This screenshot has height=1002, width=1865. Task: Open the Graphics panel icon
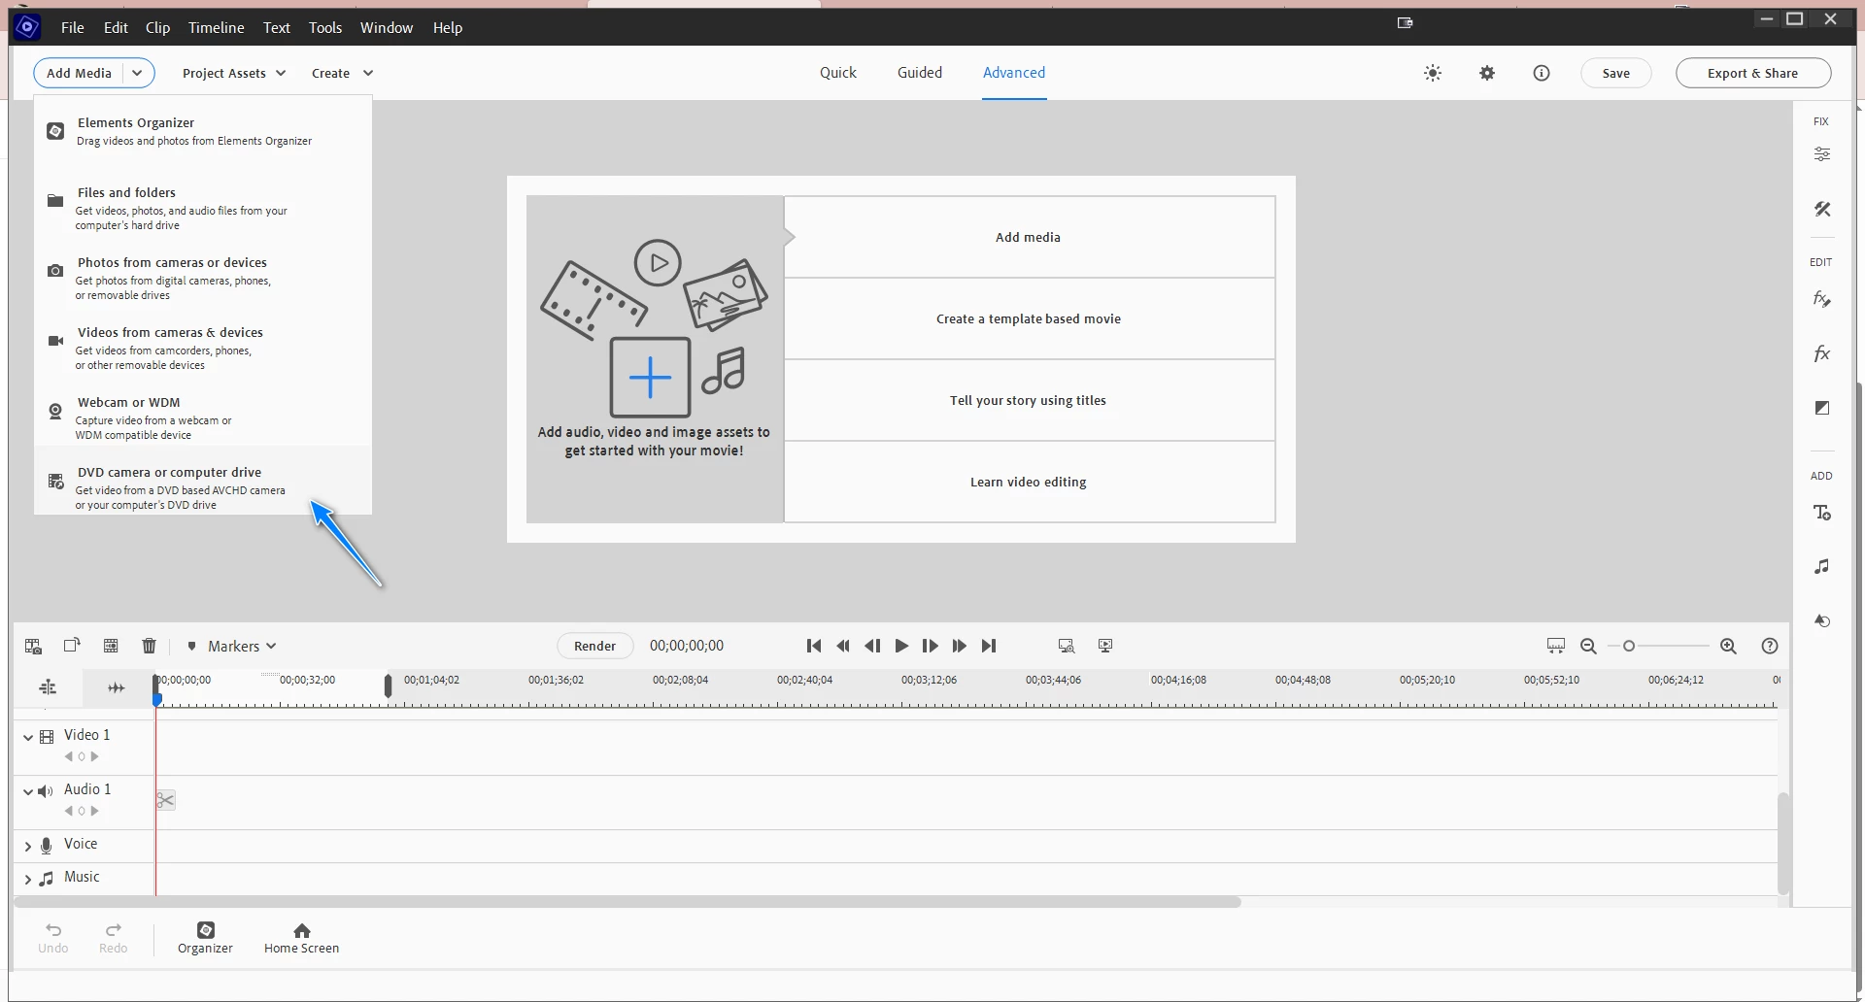click(1821, 620)
